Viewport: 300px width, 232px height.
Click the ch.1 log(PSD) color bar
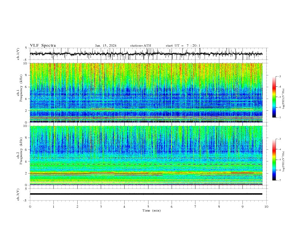point(274,97)
